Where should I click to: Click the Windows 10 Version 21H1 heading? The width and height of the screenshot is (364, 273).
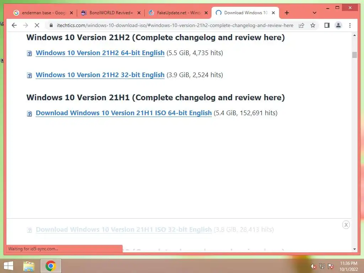coord(156,97)
